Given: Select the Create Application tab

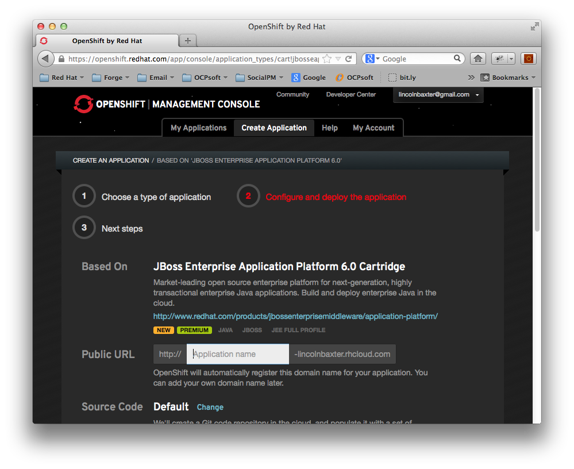Looking at the screenshot, I should (274, 128).
